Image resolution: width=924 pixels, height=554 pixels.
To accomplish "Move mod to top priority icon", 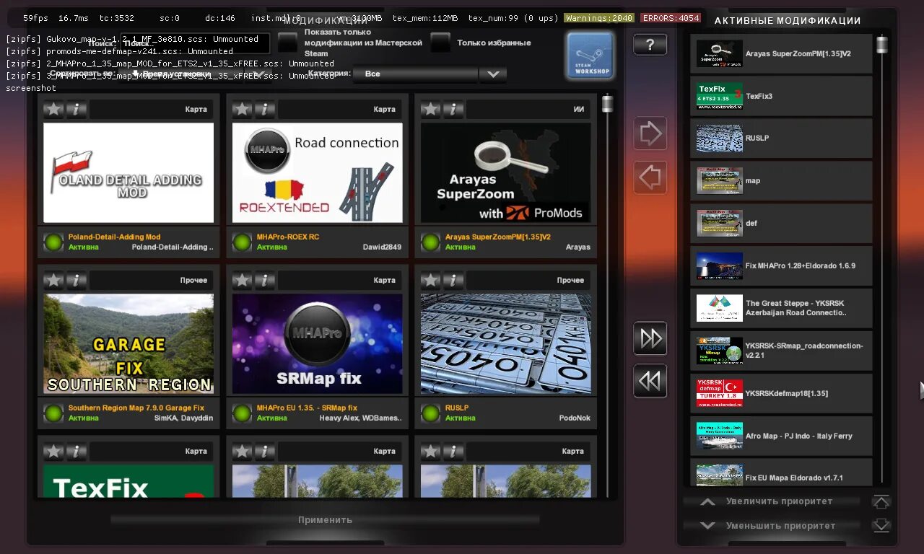I will (881, 501).
